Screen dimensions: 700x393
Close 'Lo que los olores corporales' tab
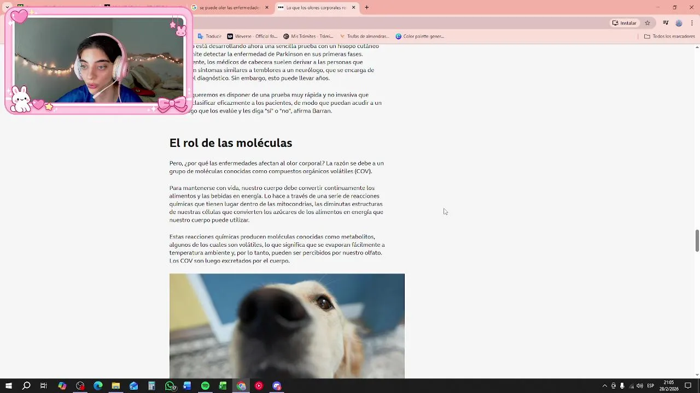click(353, 8)
